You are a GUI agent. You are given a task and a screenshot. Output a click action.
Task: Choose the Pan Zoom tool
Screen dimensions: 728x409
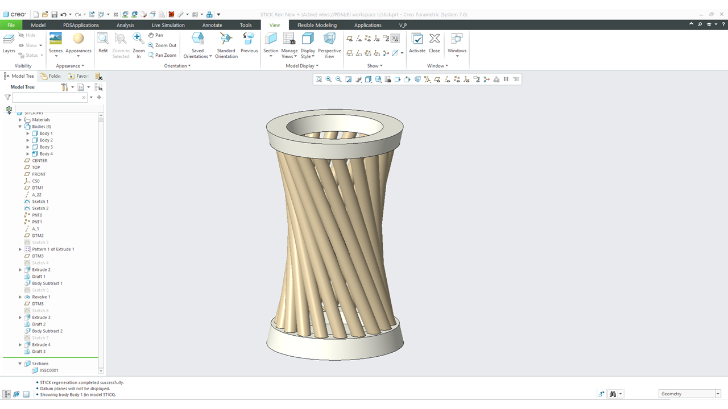click(x=162, y=55)
